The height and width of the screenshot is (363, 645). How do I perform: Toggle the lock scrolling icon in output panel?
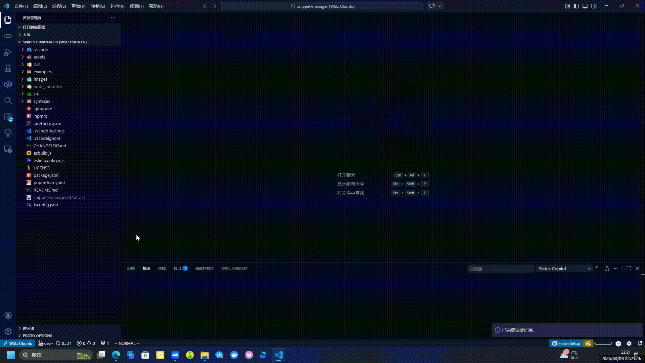(x=607, y=268)
